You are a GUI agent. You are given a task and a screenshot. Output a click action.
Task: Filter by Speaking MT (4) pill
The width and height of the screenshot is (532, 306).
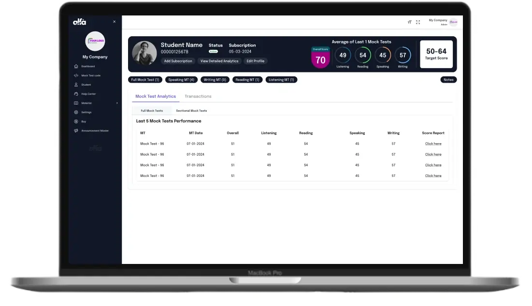[181, 80]
